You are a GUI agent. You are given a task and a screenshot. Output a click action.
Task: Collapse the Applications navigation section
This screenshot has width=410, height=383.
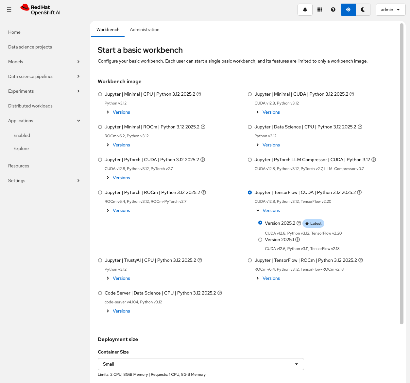click(x=44, y=121)
